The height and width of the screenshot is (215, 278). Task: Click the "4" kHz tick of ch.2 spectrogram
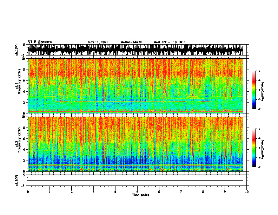[x=24, y=150]
